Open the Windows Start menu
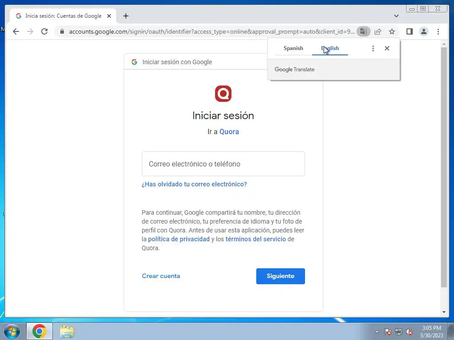454x340 pixels. 12,331
